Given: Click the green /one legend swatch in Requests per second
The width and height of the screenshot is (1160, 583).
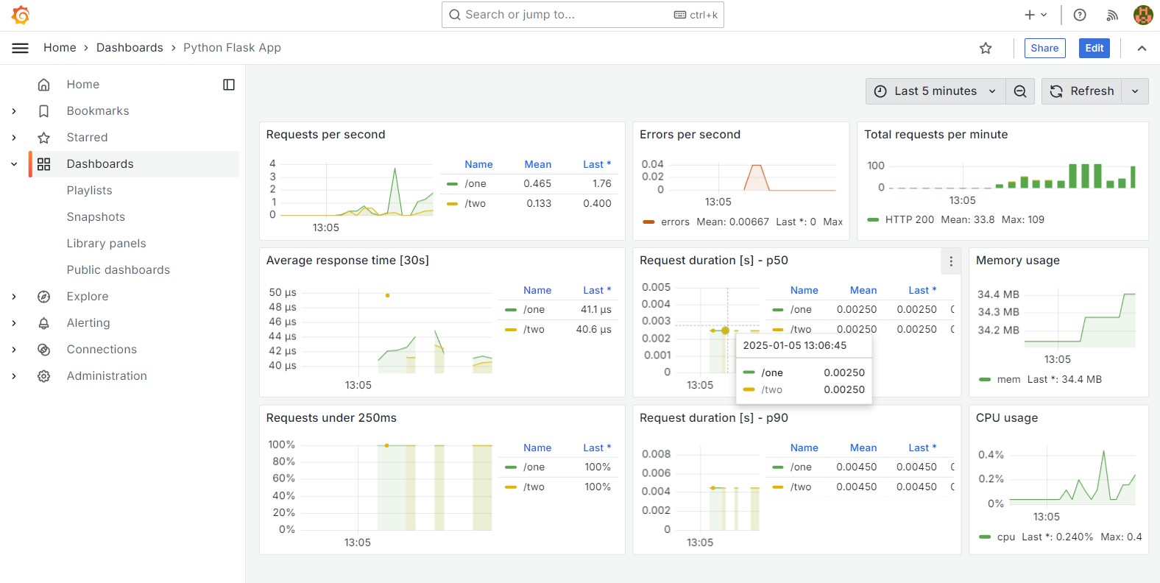Looking at the screenshot, I should tap(453, 184).
